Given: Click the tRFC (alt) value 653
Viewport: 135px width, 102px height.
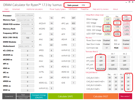Looking at the screenshot, I should tap(73, 23).
